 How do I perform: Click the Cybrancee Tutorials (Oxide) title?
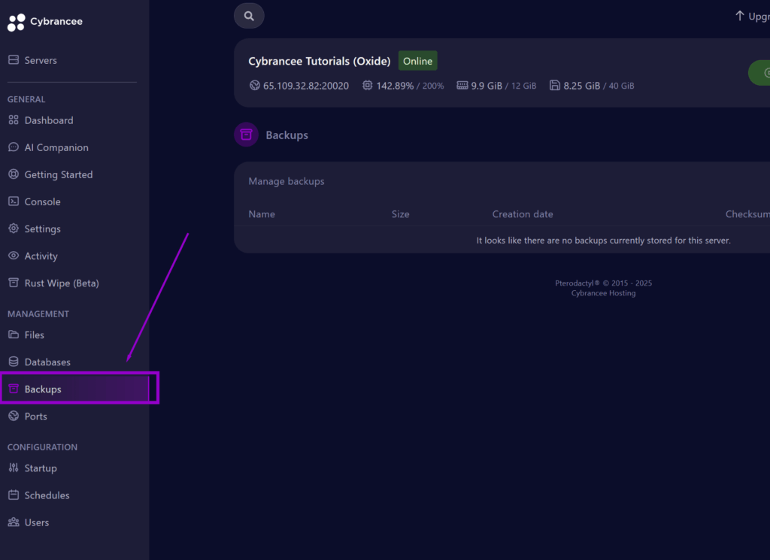[319, 61]
